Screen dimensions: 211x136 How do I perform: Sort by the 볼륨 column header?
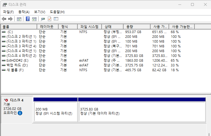point(19,27)
